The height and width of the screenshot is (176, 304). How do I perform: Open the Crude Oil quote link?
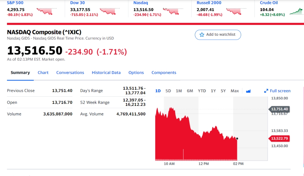269,3
